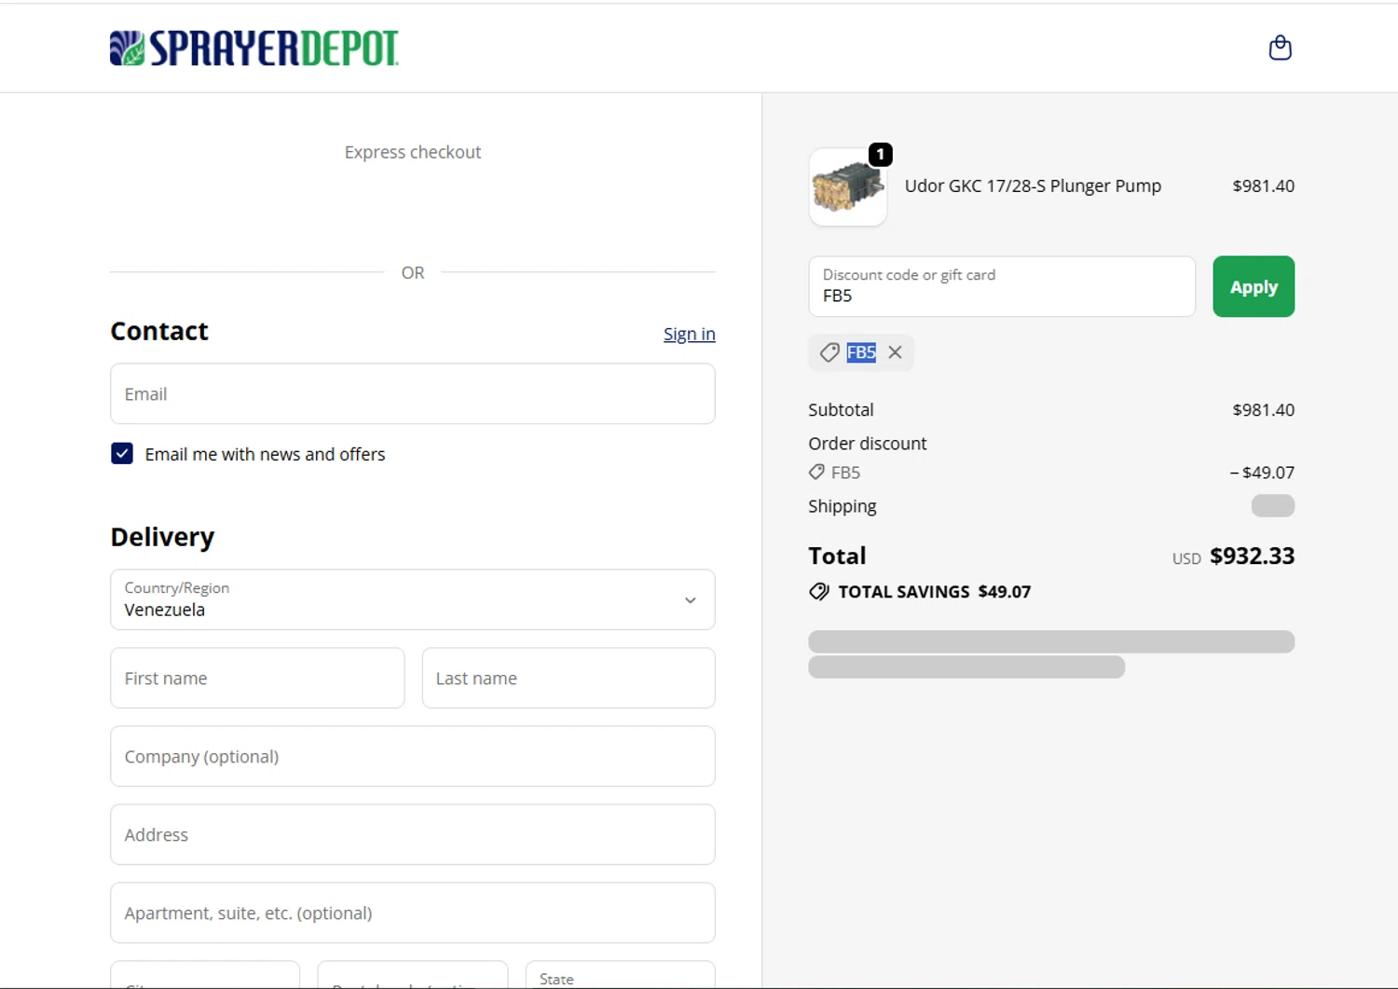Click the Udor plunger pump thumbnail
The width and height of the screenshot is (1398, 989).
click(x=847, y=186)
